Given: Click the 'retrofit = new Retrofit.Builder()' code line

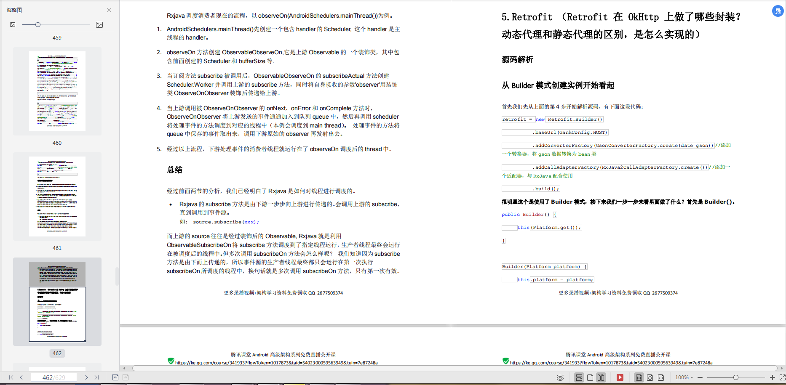Looking at the screenshot, I should [552, 119].
